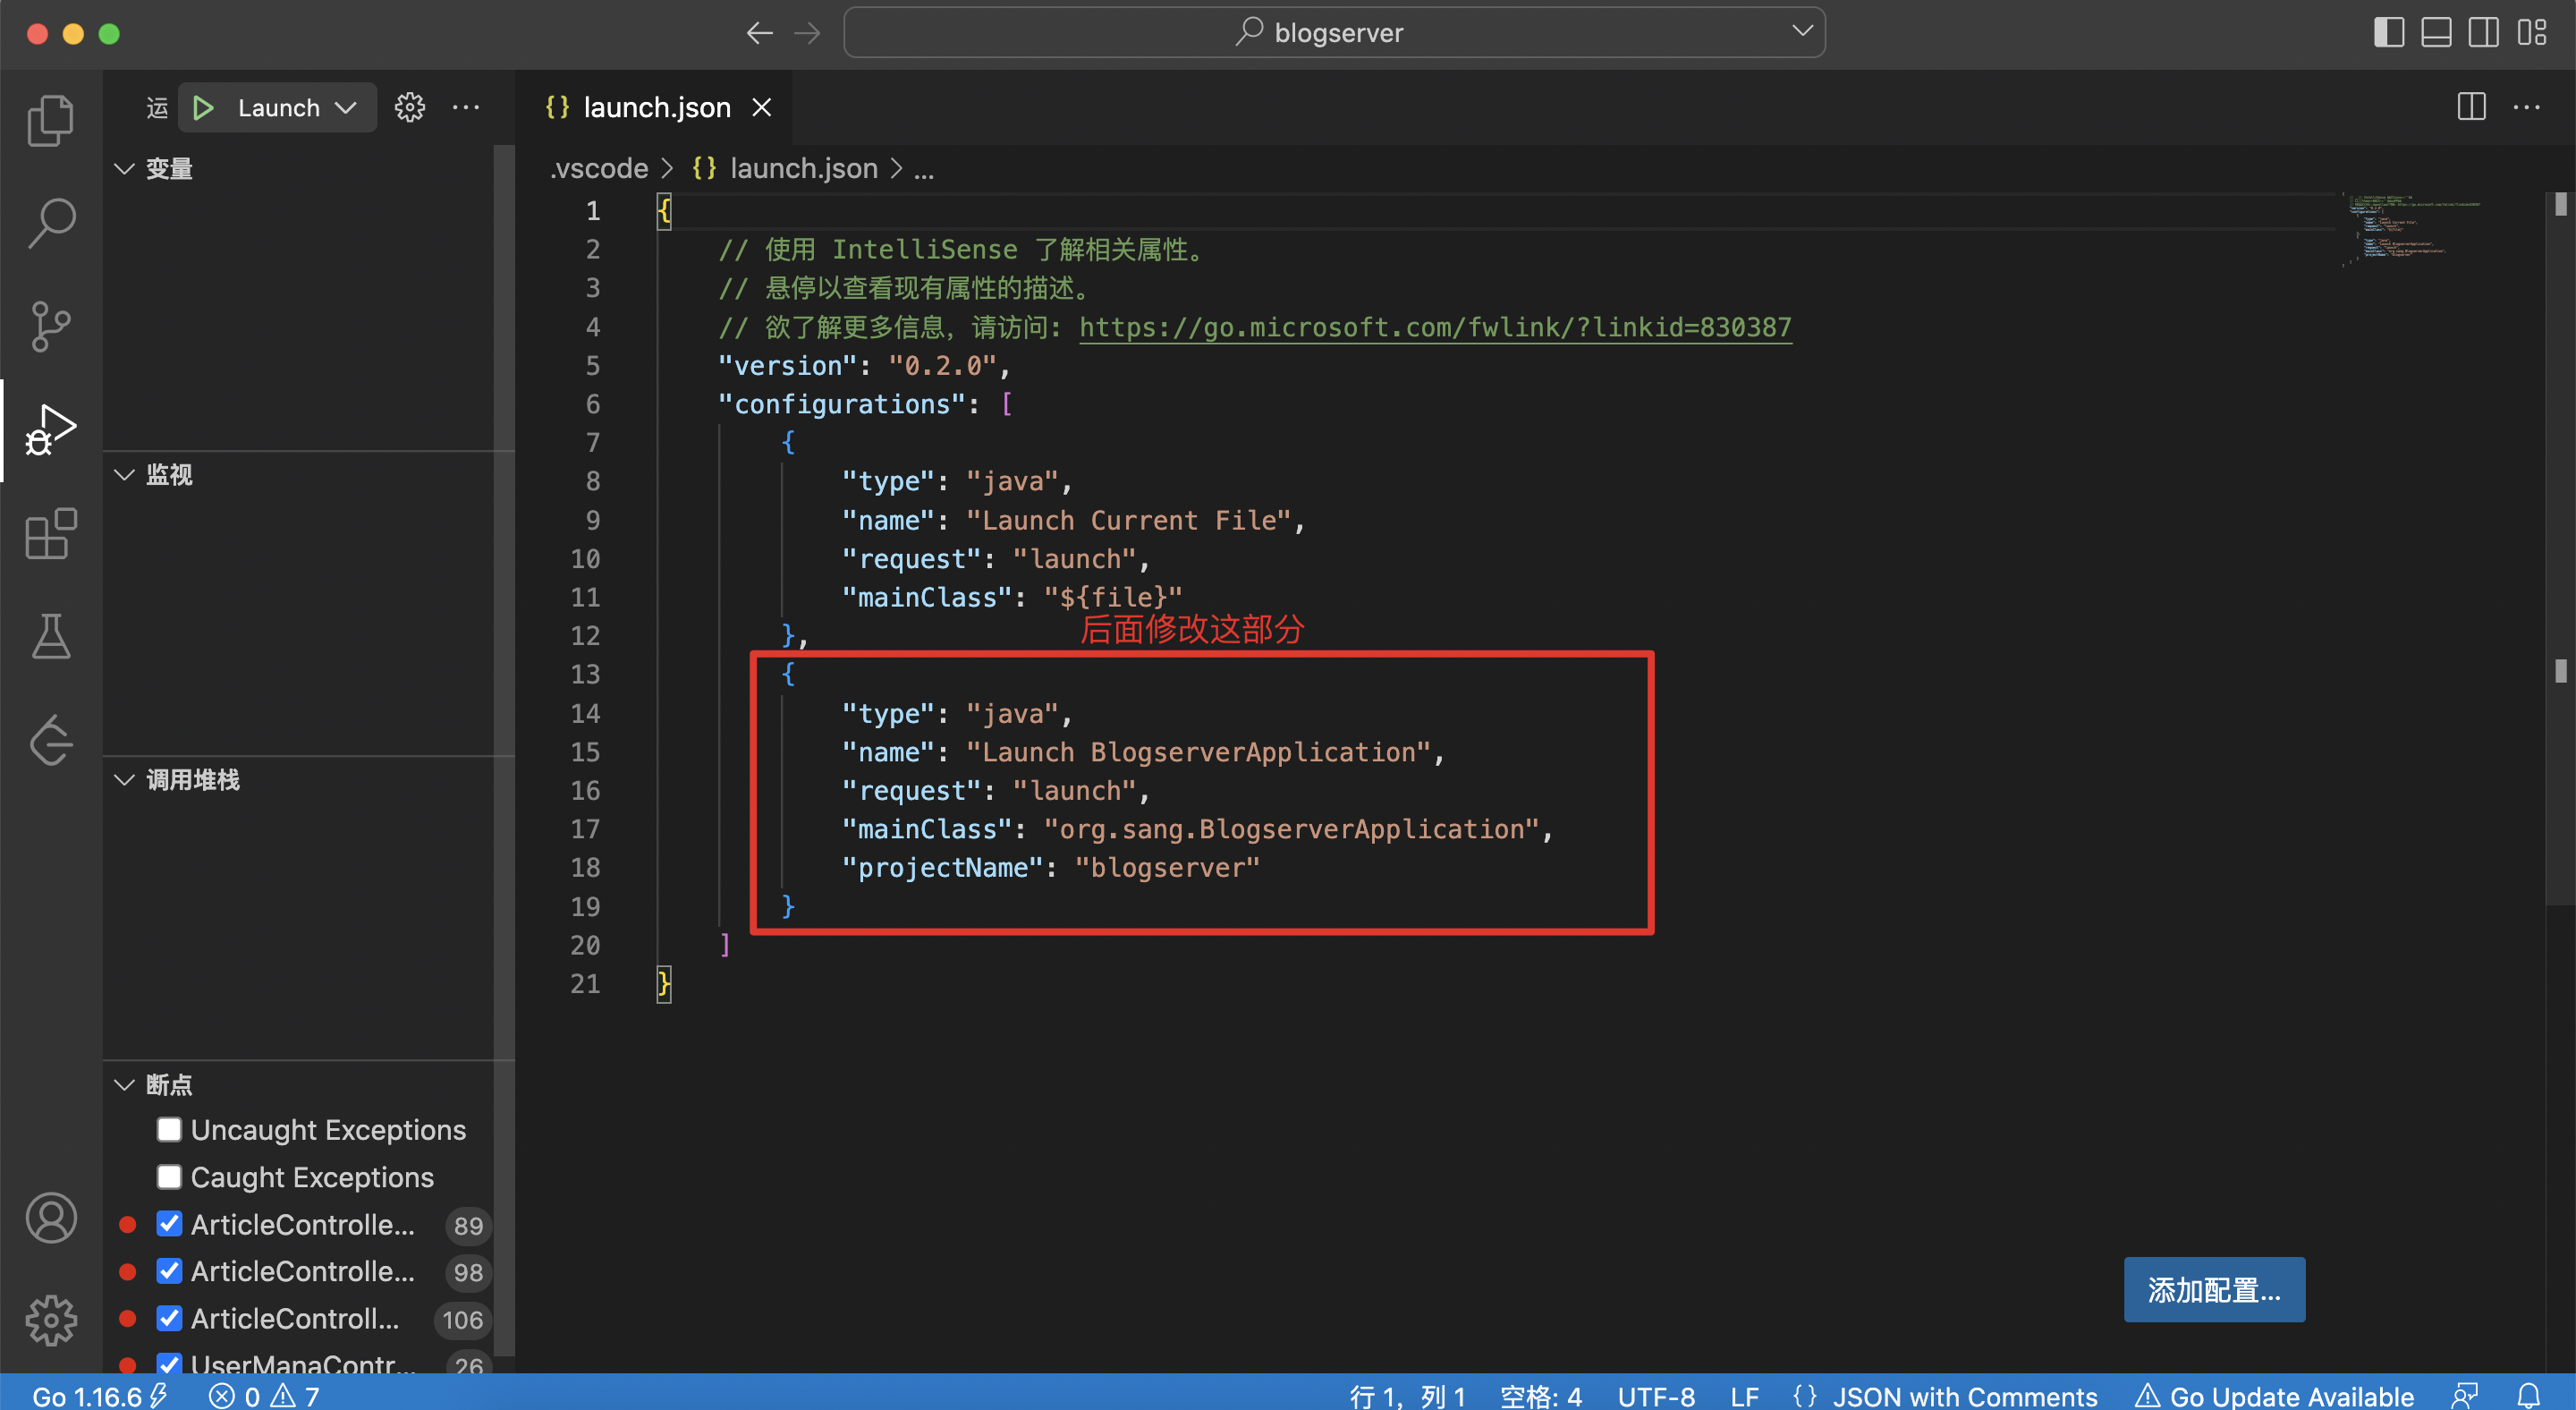Split the editor using the split icon
This screenshot has height=1410, width=2576.
pyautogui.click(x=2471, y=107)
